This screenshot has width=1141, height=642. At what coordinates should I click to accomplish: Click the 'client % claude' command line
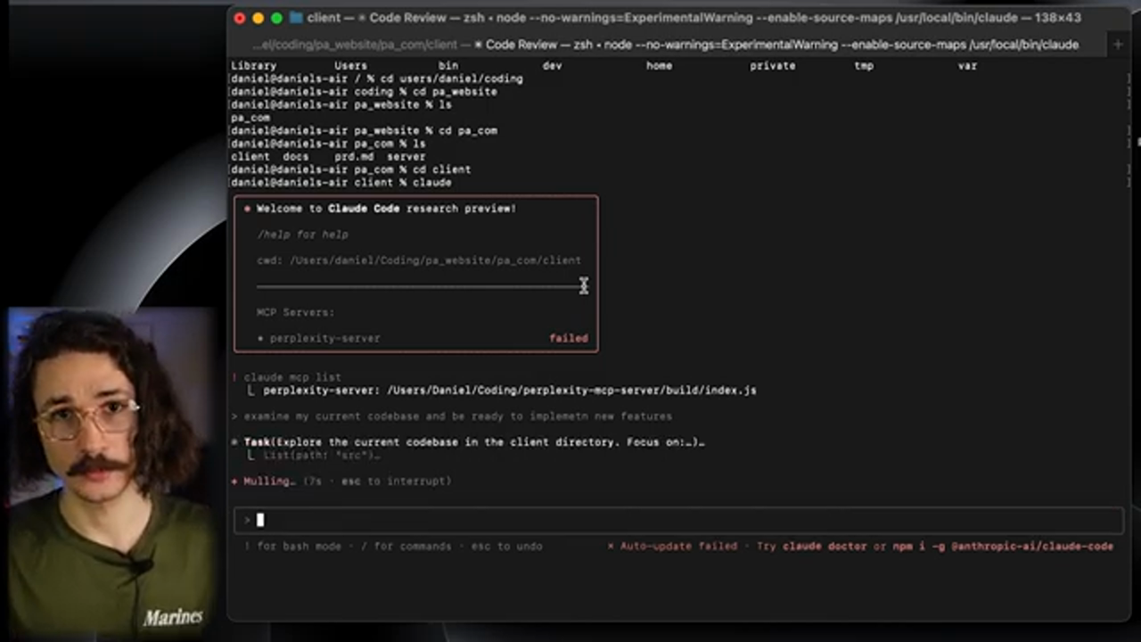point(341,183)
